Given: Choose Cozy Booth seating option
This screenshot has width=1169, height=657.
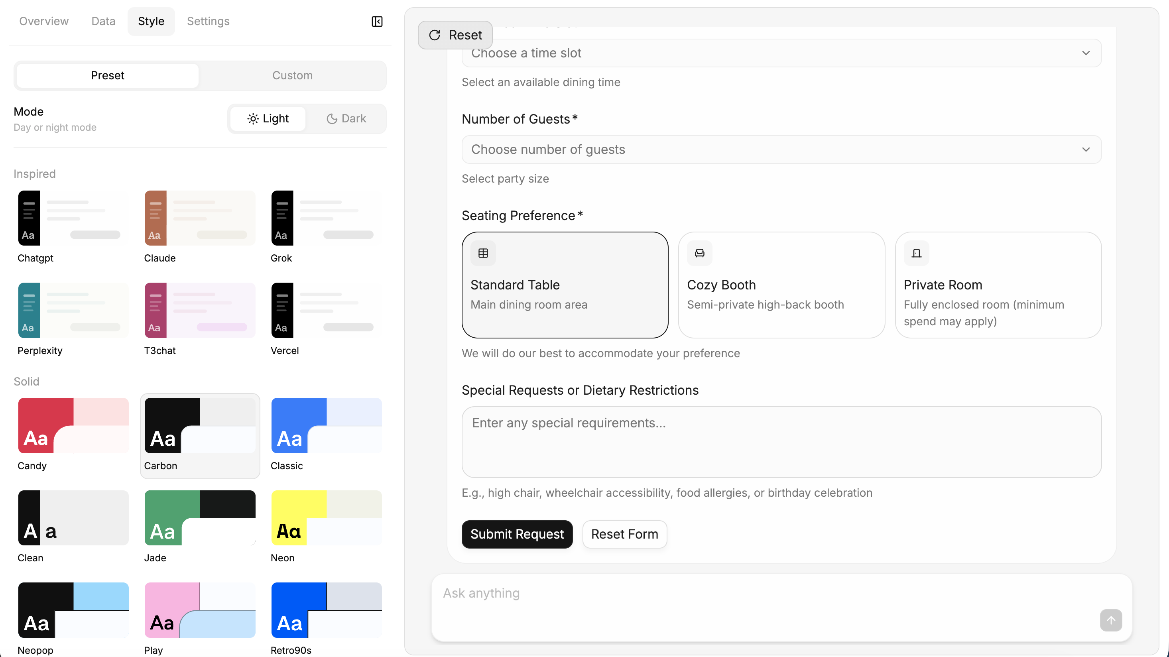Looking at the screenshot, I should tap(781, 285).
